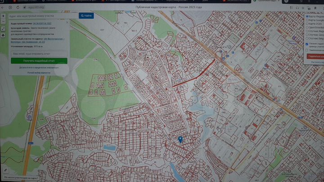Click the search field for cadastral number

pos(43,16)
